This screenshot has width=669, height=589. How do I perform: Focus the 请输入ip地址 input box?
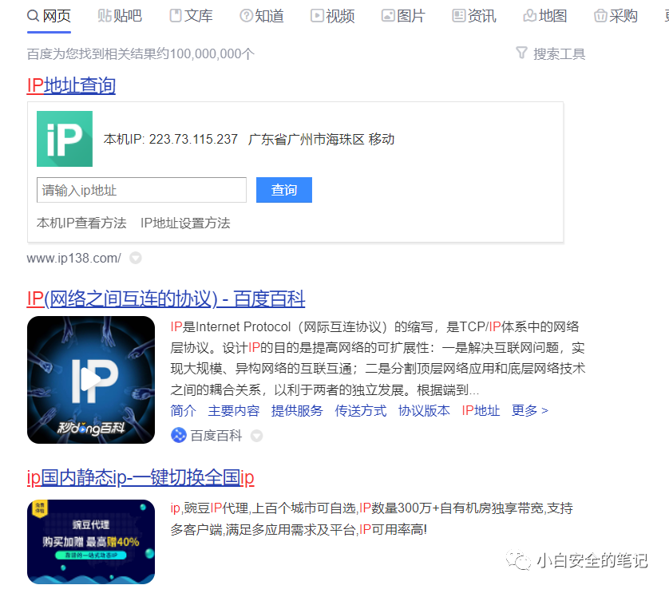[x=141, y=190]
